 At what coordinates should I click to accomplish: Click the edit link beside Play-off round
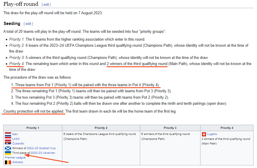[46, 5]
